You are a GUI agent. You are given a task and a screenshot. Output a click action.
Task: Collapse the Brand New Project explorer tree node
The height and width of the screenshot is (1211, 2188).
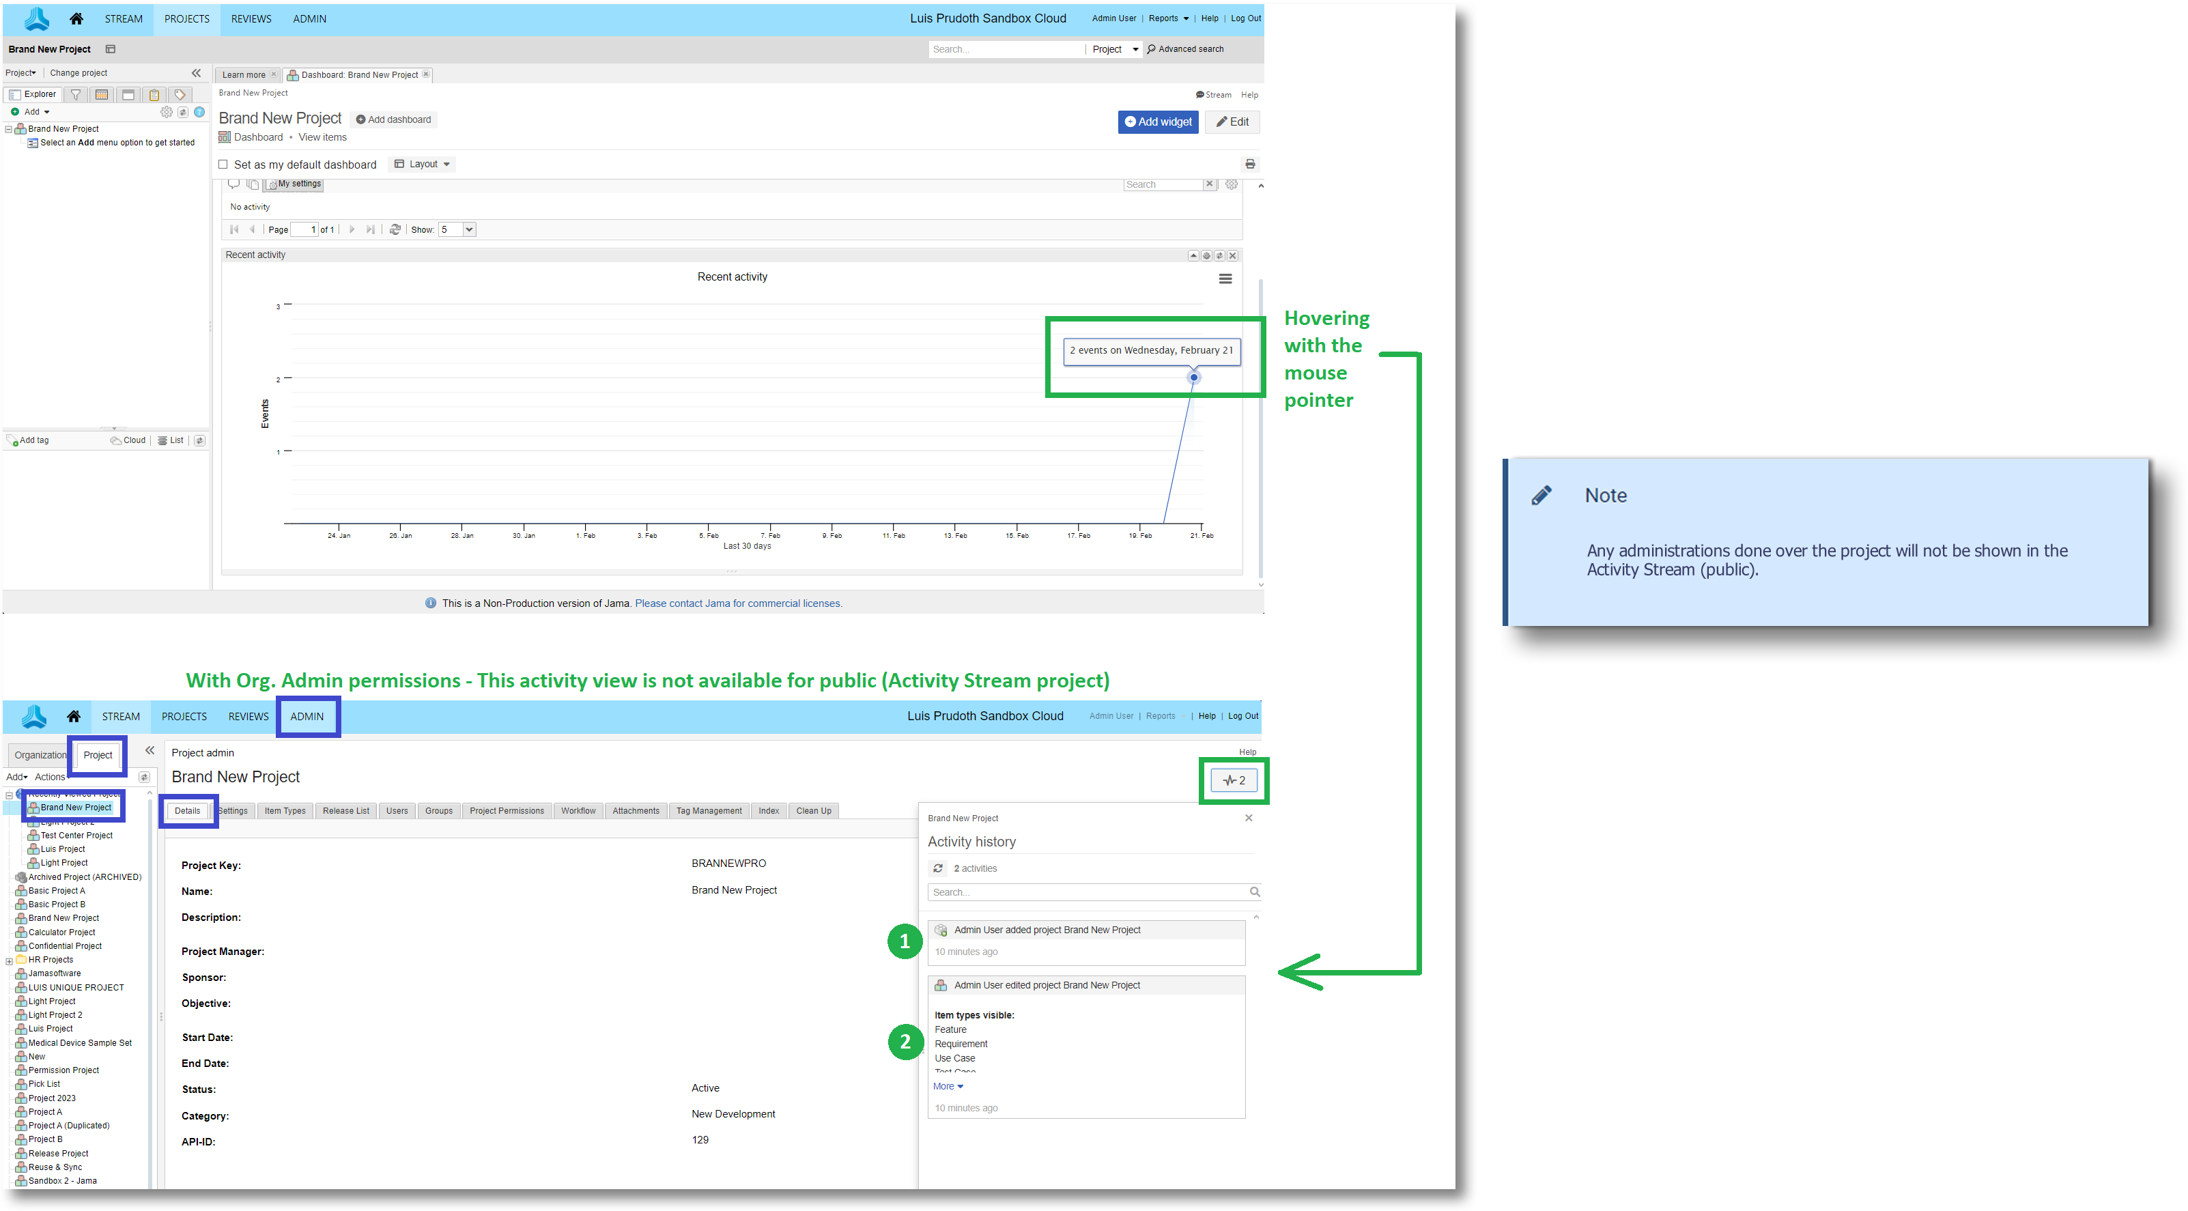pyautogui.click(x=8, y=129)
